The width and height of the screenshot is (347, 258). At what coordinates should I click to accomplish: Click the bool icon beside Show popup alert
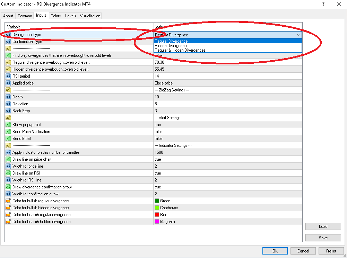(8, 125)
